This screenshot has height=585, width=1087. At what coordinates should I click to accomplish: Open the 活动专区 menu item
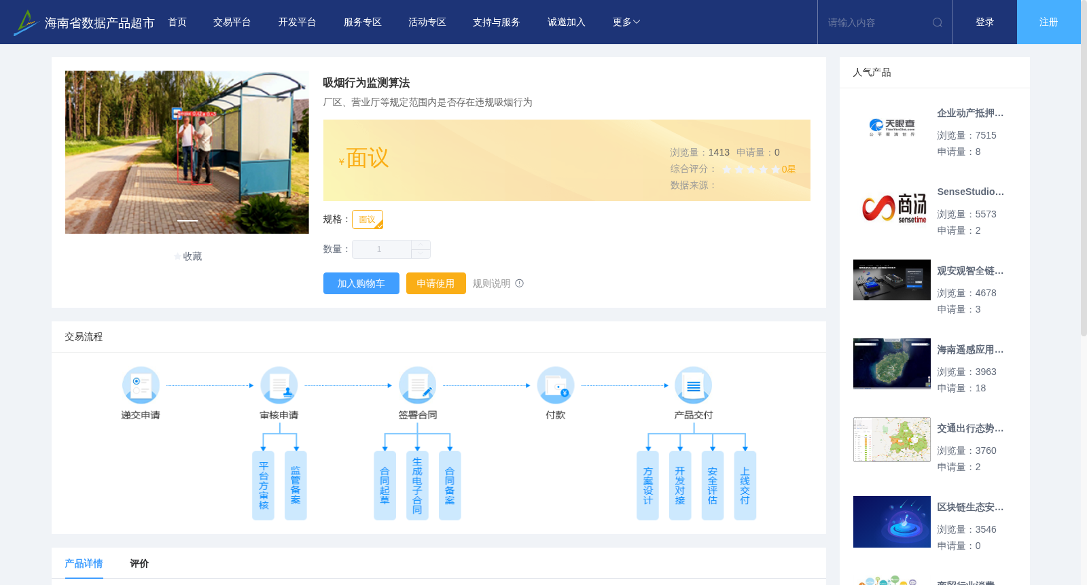point(427,22)
